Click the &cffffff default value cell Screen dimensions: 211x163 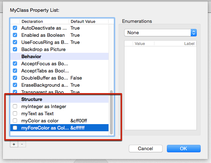(78, 128)
